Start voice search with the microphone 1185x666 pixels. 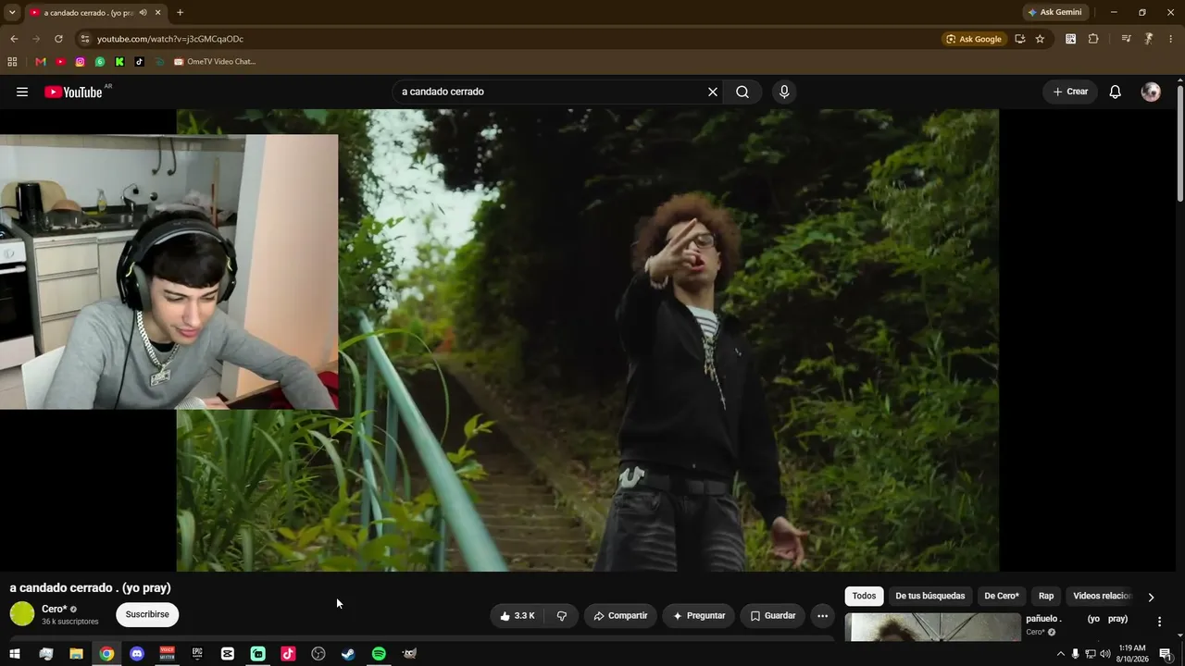click(x=784, y=92)
